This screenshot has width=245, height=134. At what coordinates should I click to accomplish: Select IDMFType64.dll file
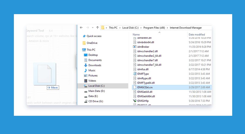[x=146, y=83]
